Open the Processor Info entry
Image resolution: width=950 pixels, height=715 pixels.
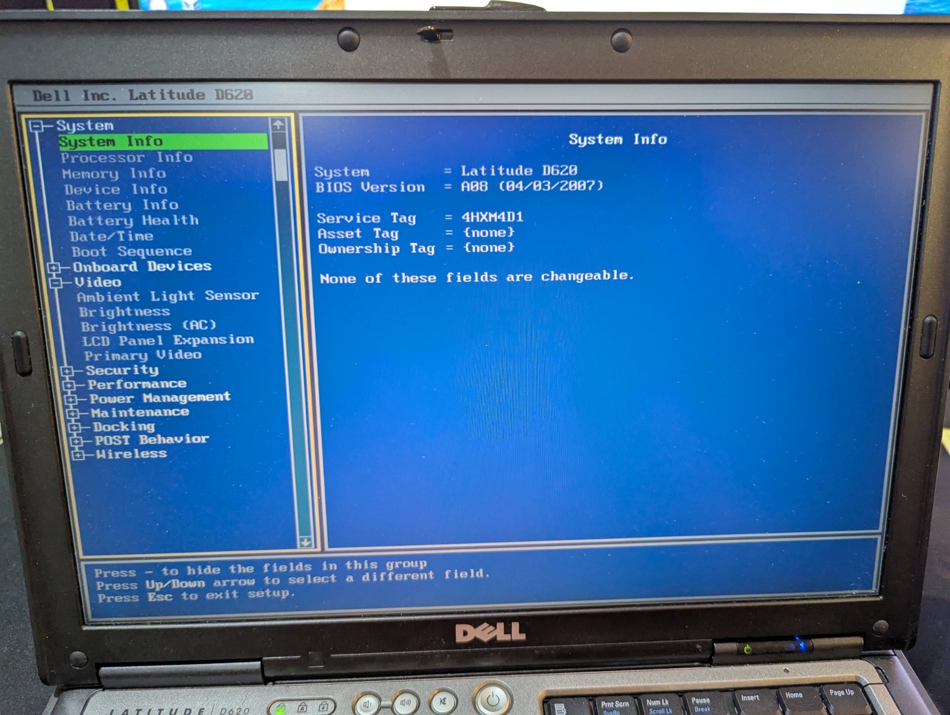pos(126,158)
